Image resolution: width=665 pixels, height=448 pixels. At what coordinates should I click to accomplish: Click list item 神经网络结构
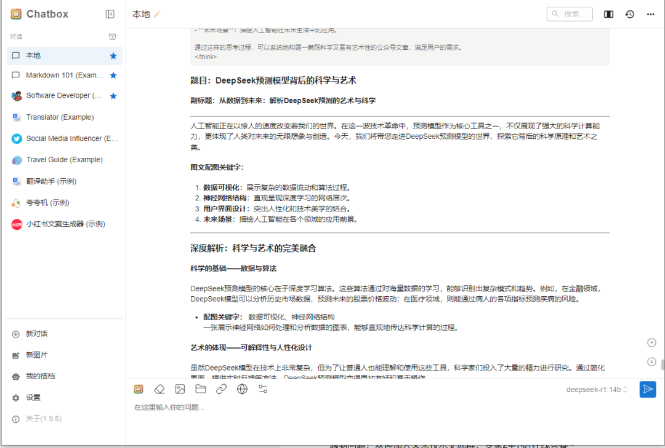(x=278, y=198)
